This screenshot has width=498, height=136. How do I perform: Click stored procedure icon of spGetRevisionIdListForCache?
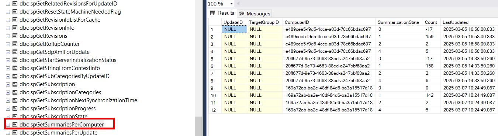pos(15,20)
